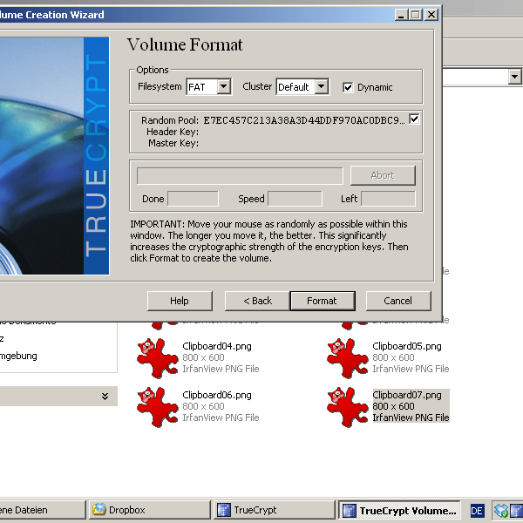Expand the collapsed sidebar panel chevron
This screenshot has width=523, height=523.
click(x=105, y=396)
